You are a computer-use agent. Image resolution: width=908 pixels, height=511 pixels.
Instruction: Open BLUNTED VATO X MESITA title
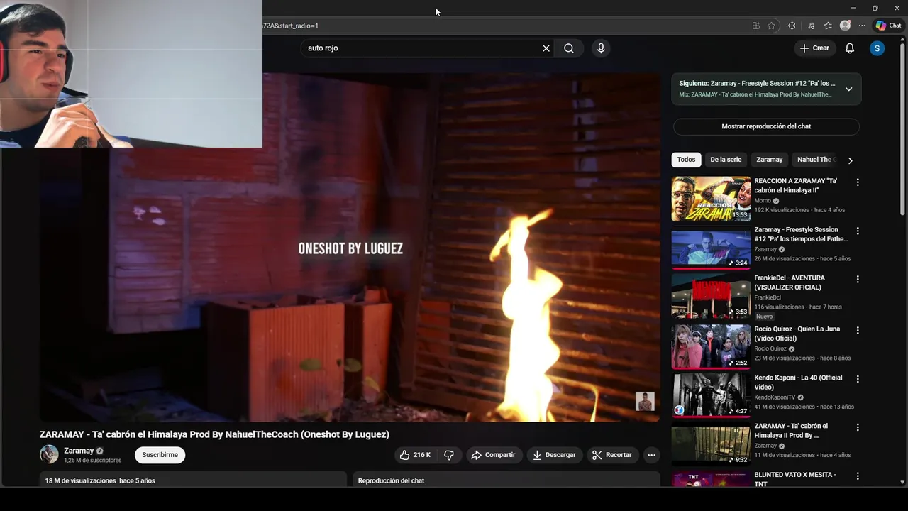[795, 479]
